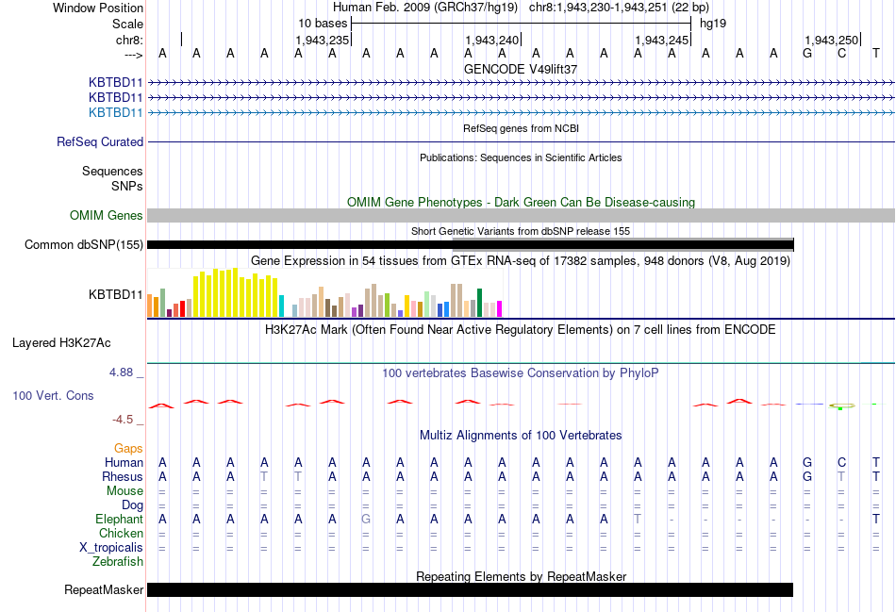Click the 10 bases scale bar label
896x612 pixels.
(x=323, y=24)
